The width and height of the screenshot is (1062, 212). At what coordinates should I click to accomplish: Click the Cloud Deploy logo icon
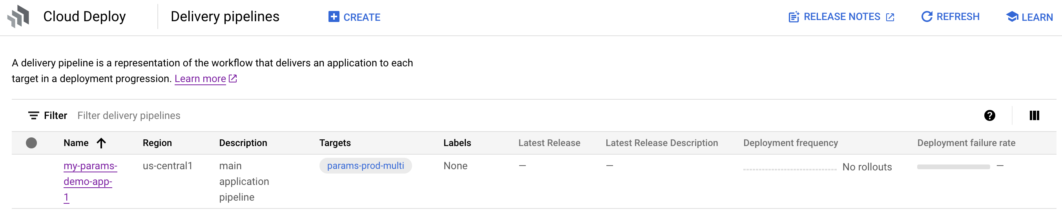click(18, 16)
